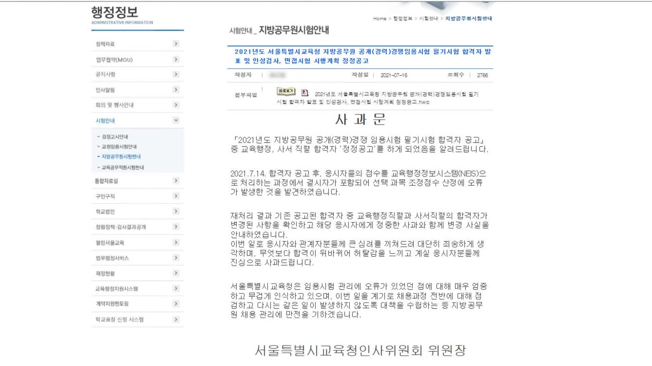Open the 계약지원멘토링 menu item
Screen dimensions: 652x366
[x=112, y=304]
